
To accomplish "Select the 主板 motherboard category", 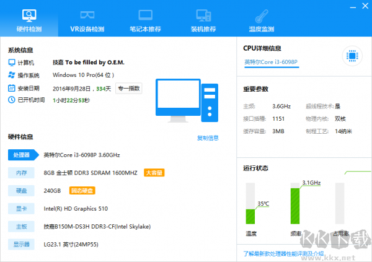I will coord(21,227).
